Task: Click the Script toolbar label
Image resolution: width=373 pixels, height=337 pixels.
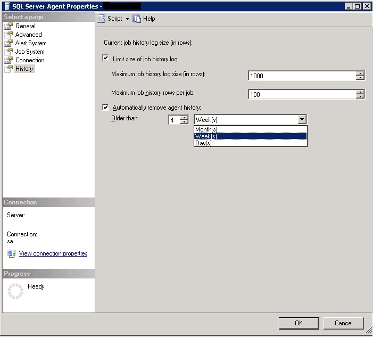Action: tap(114, 19)
